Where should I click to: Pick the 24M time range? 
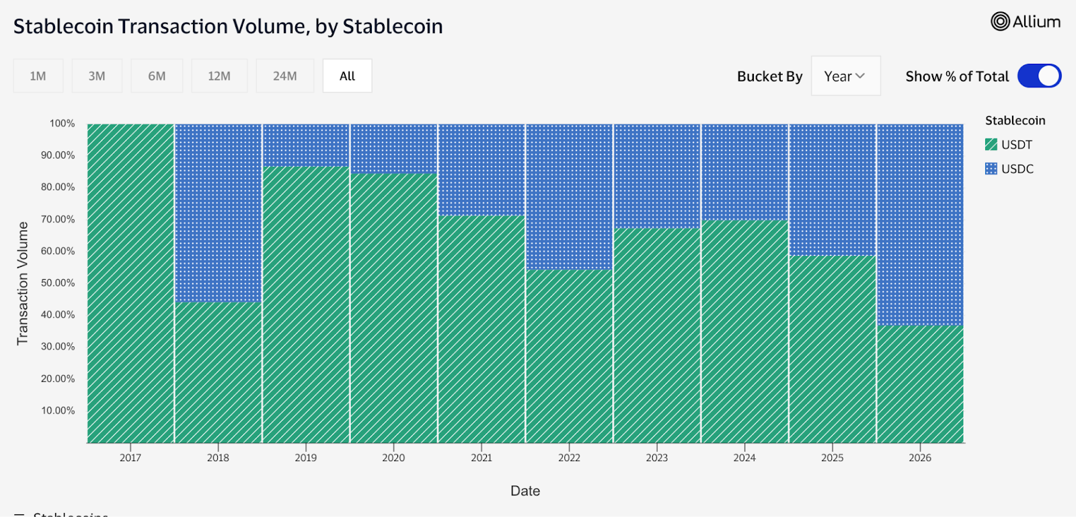click(x=284, y=76)
